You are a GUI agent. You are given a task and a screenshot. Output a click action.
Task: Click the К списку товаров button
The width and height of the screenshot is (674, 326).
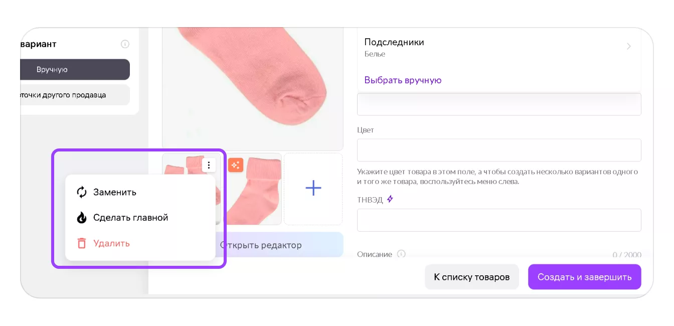point(472,277)
